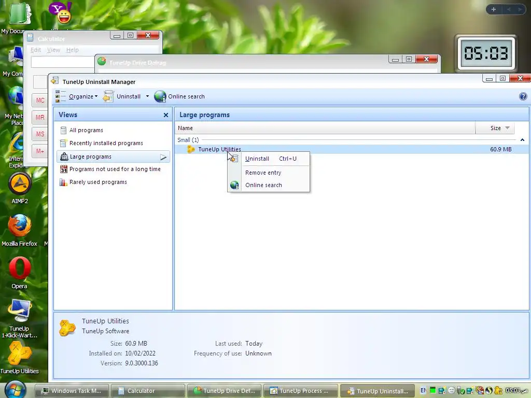Click the globe icon in the context menu
The image size is (531, 398).
click(x=234, y=185)
